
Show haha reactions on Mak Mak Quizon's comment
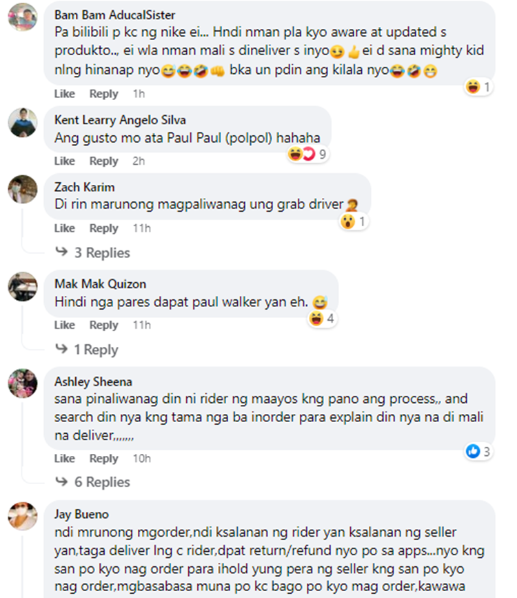[322, 318]
